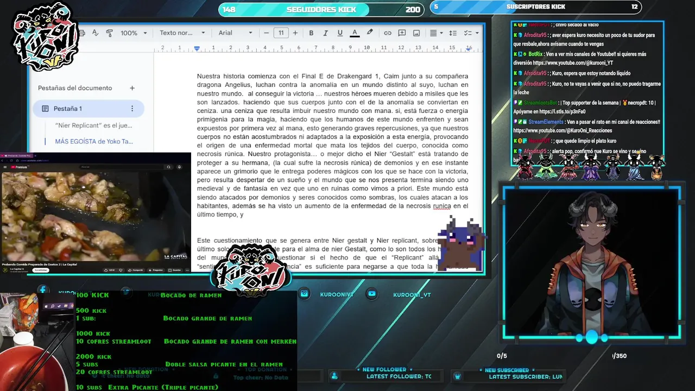This screenshot has width=695, height=391.
Task: Open the text color picker
Action: click(x=355, y=33)
